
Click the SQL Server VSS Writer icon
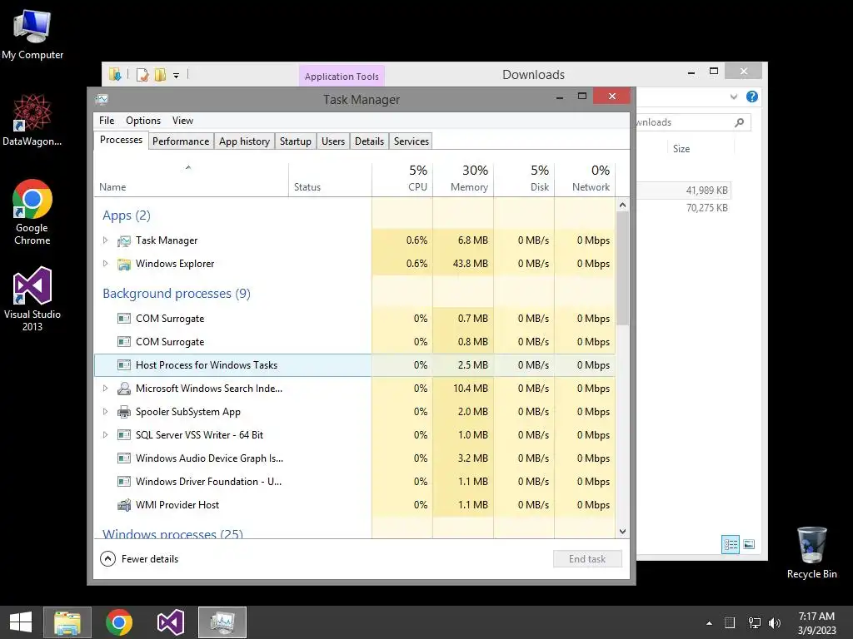(124, 435)
